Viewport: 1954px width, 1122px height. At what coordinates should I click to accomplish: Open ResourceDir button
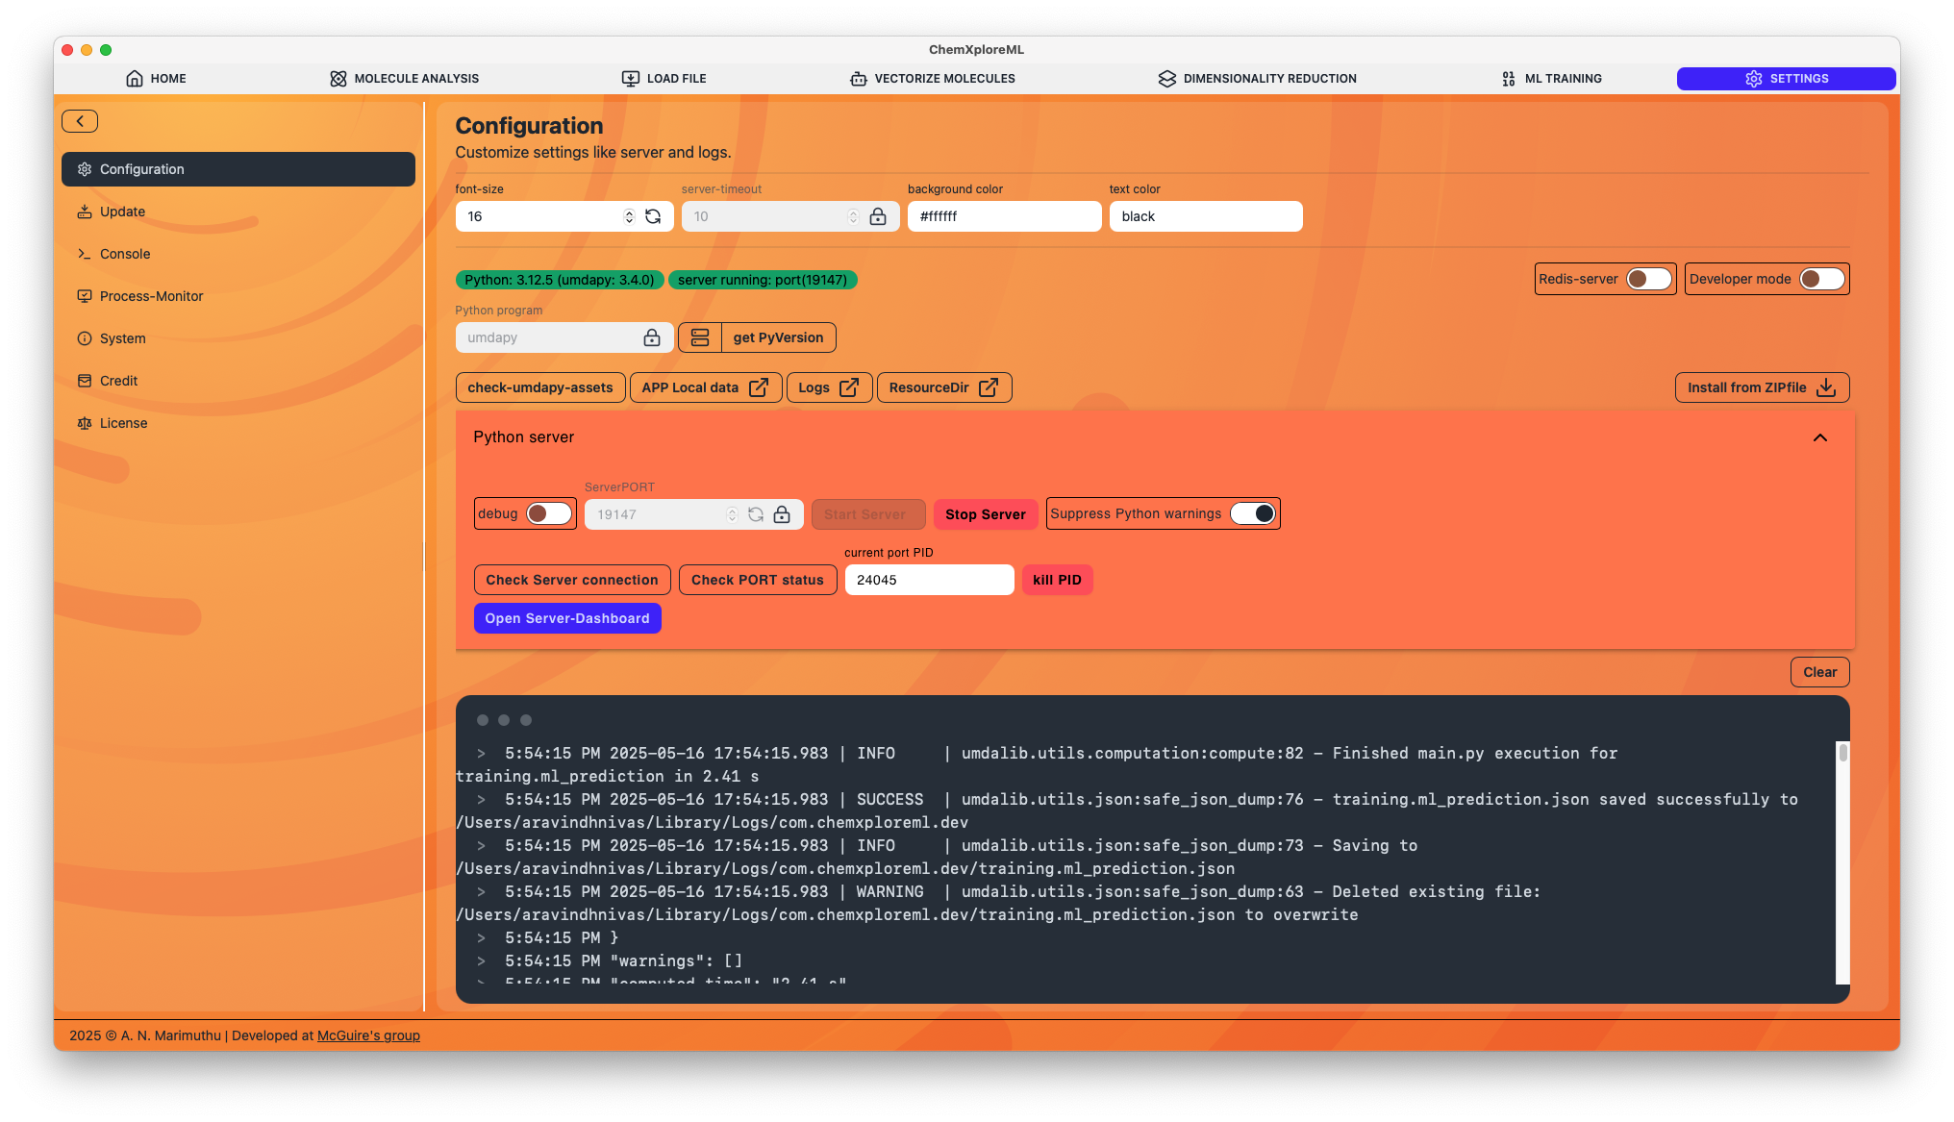(943, 387)
